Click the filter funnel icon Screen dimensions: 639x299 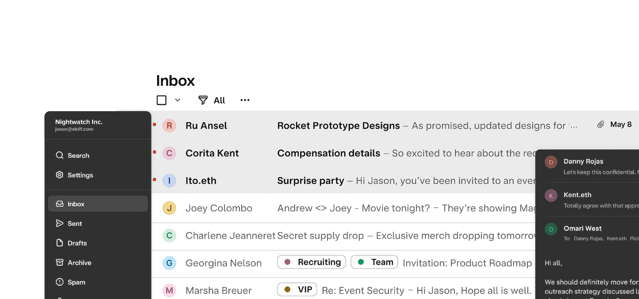[x=203, y=100]
